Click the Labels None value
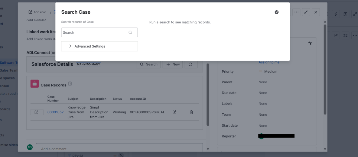358x157 pixels. 263,103
